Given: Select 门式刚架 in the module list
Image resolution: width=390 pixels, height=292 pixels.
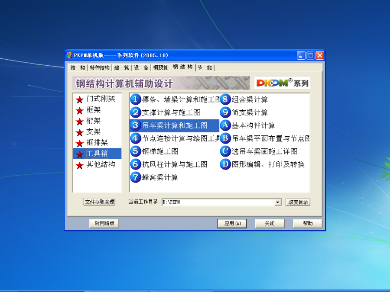Looking at the screenshot, I should coord(101,99).
